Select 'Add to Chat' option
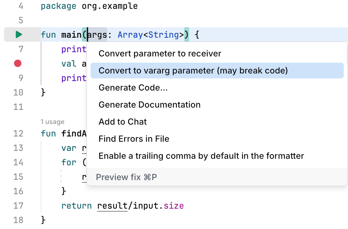Viewport: 348px width, 229px height. (122, 122)
